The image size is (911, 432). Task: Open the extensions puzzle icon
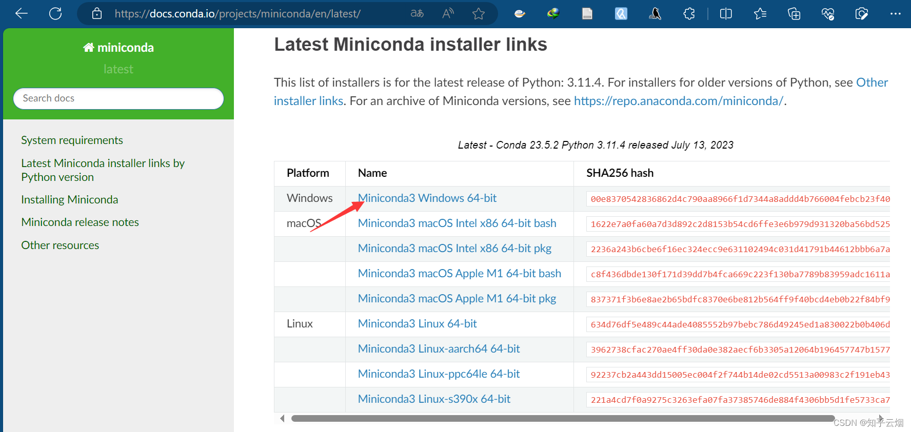pos(689,14)
